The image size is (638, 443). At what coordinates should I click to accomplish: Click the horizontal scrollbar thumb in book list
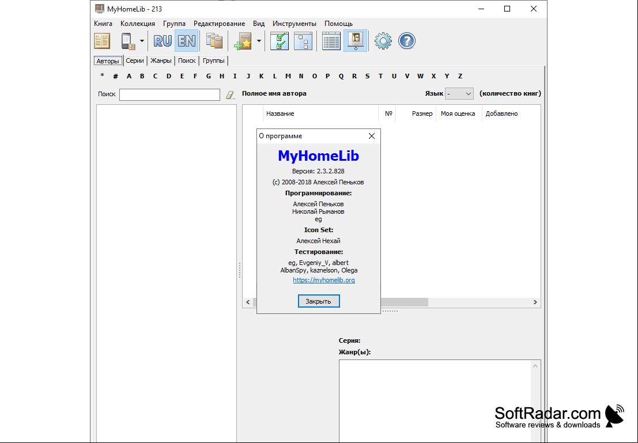click(x=404, y=302)
